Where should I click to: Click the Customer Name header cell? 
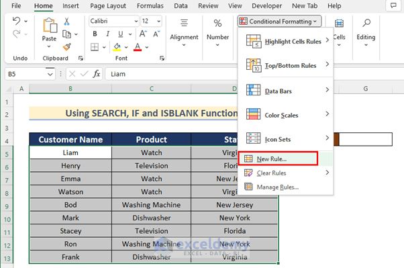[x=70, y=140]
